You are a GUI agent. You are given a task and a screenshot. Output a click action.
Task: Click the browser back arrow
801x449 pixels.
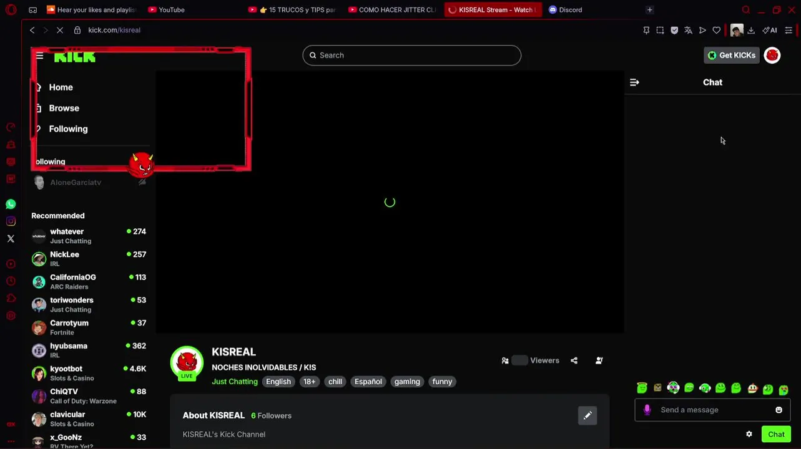click(x=32, y=30)
